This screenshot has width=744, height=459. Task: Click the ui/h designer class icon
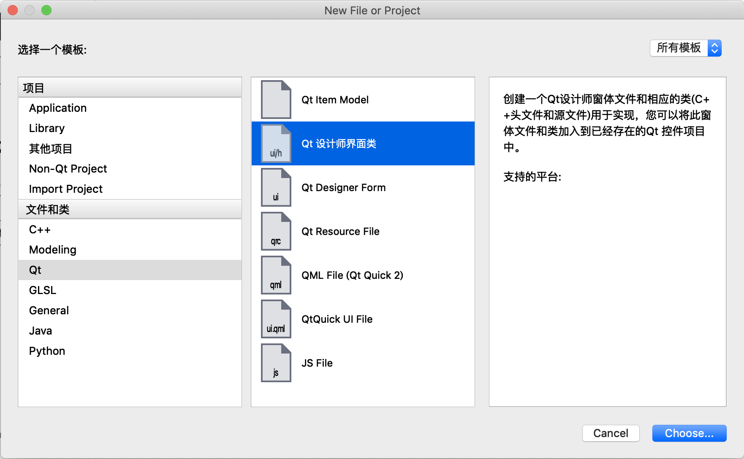(x=276, y=143)
